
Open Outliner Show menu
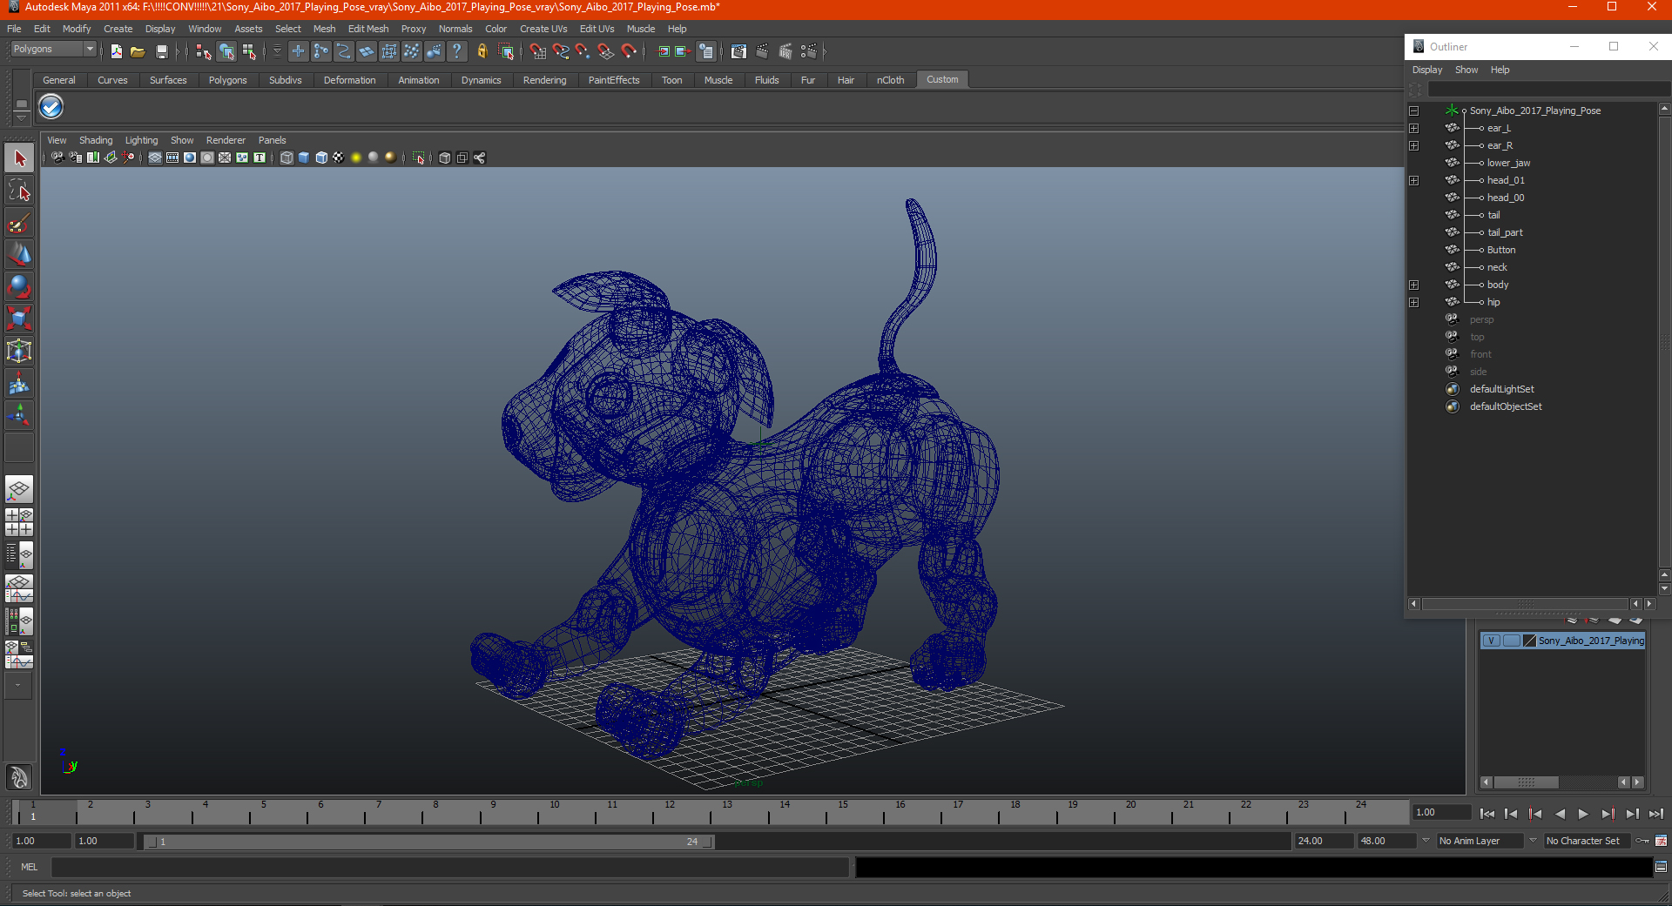(x=1466, y=70)
